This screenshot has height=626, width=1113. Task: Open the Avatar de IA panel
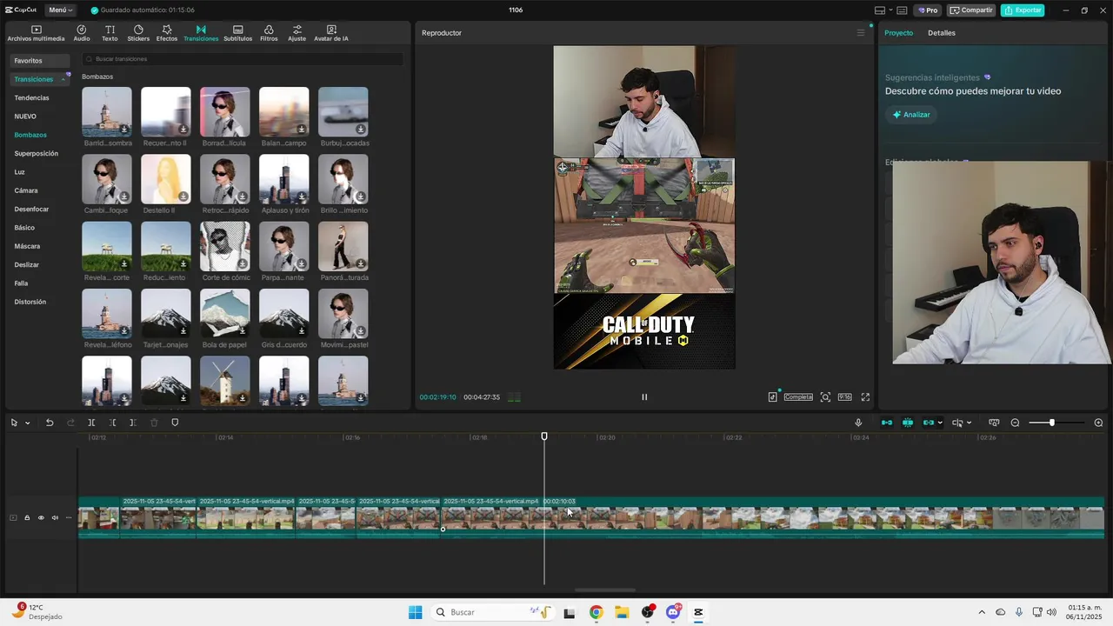331,33
